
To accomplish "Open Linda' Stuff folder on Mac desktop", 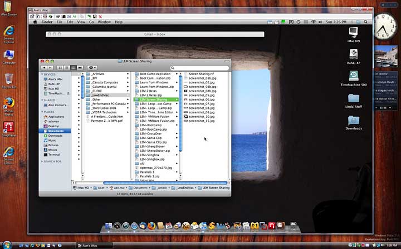I will (x=354, y=100).
